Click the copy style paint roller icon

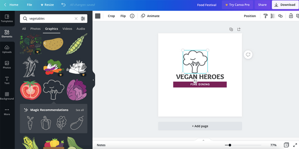(x=266, y=16)
